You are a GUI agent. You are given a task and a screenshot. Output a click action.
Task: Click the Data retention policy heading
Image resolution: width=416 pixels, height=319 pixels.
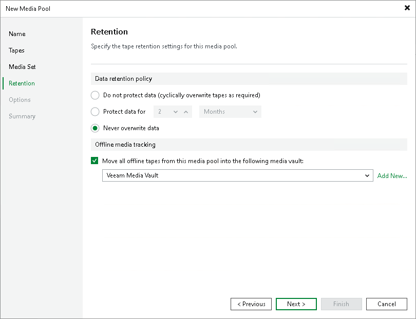click(124, 79)
